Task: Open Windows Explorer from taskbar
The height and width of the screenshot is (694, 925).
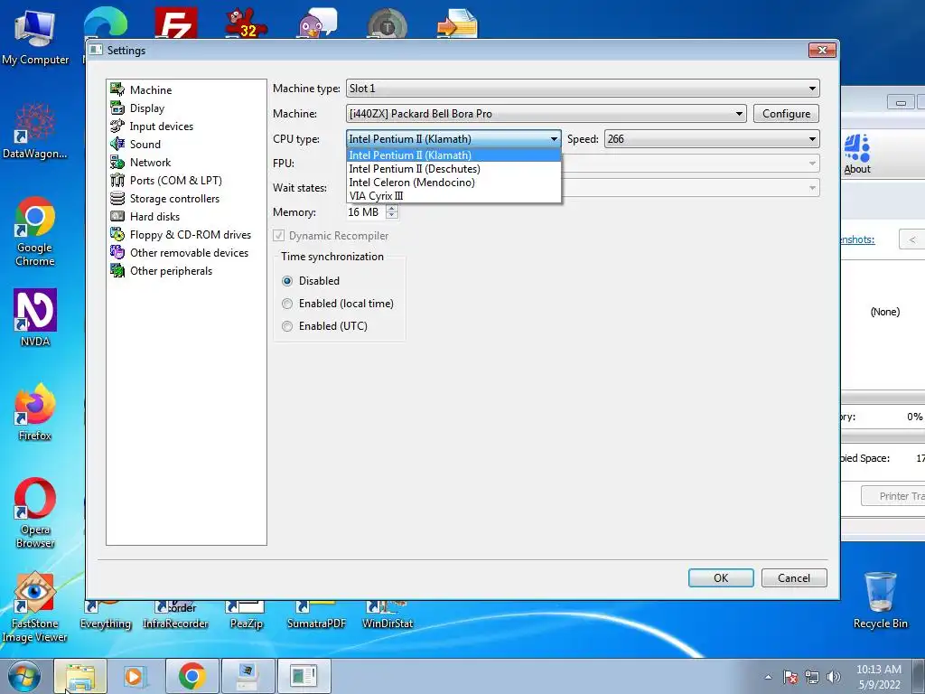Action: point(80,677)
